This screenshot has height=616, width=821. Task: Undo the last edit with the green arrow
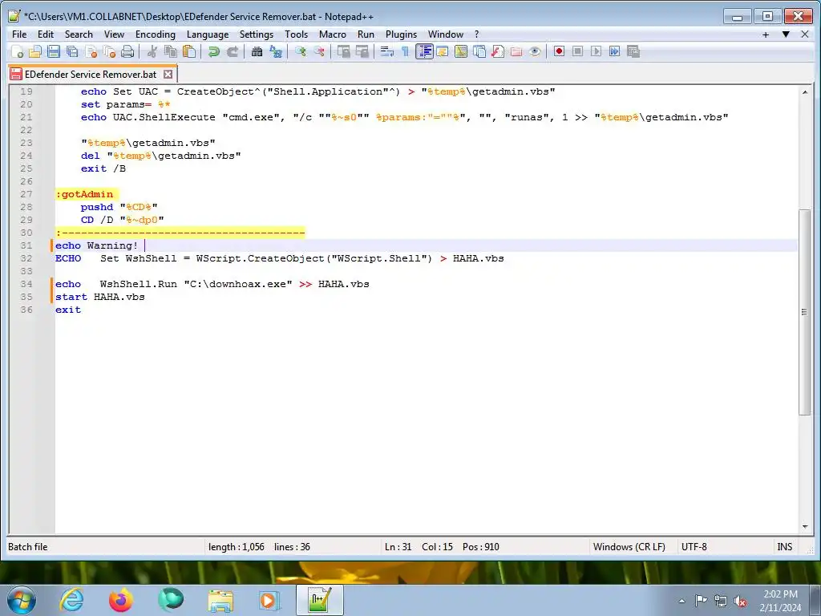(213, 51)
